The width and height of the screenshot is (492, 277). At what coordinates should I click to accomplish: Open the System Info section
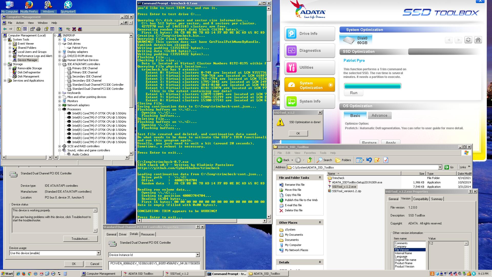point(309,101)
